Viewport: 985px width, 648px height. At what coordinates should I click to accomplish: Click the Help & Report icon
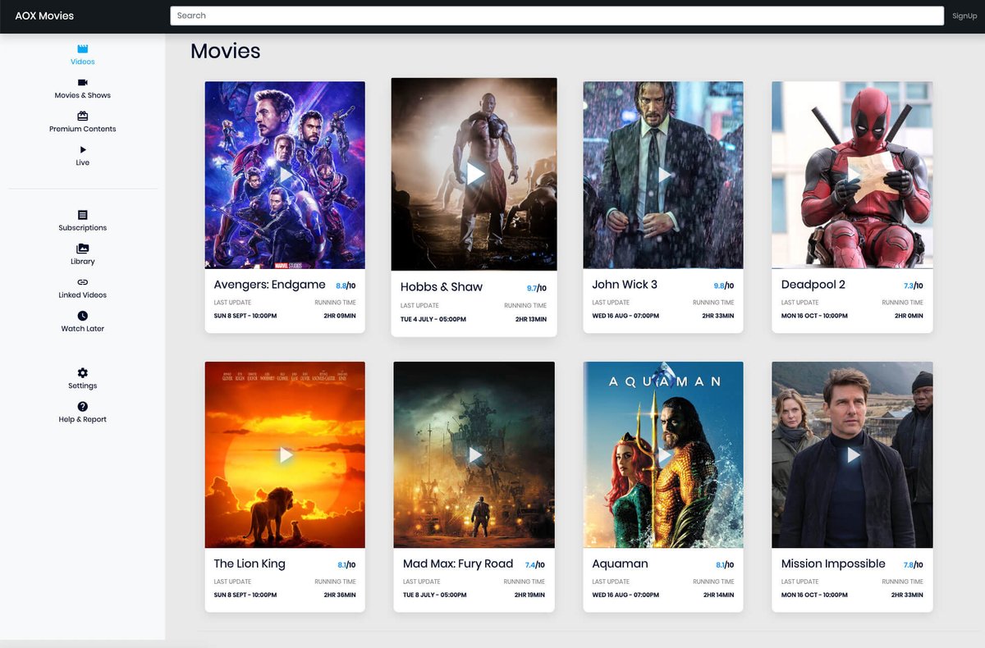coord(82,407)
